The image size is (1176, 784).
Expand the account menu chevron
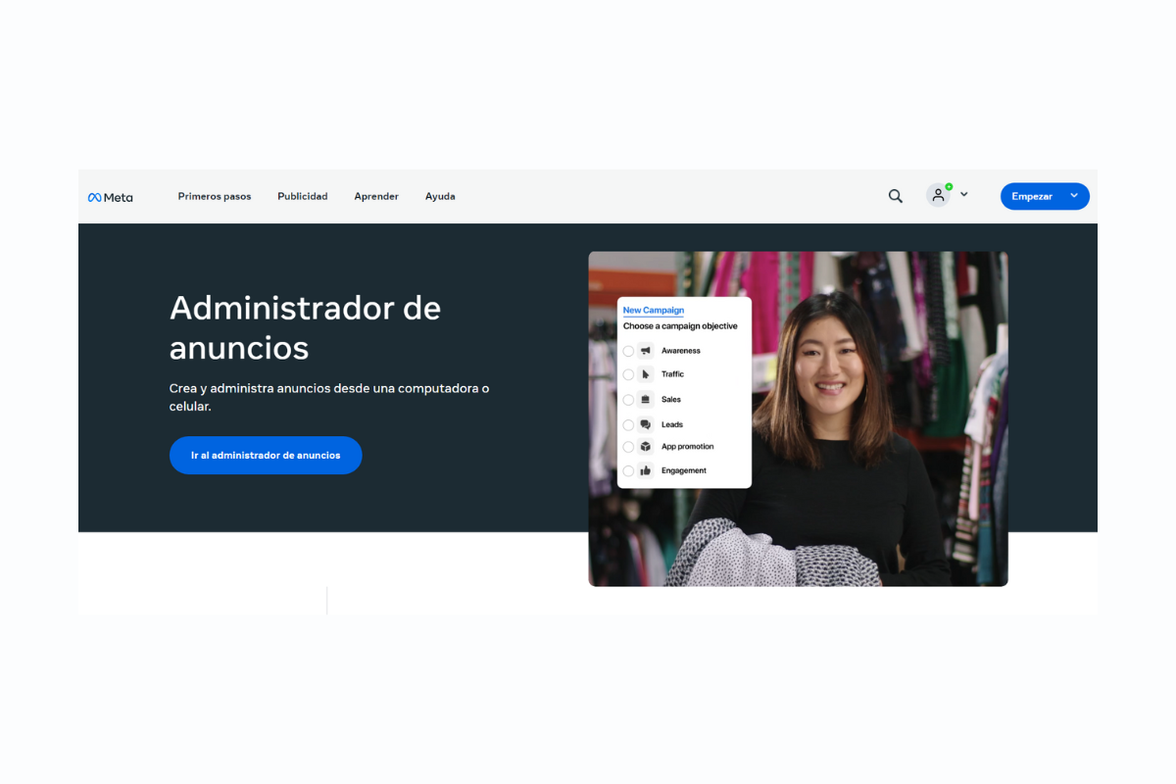963,195
